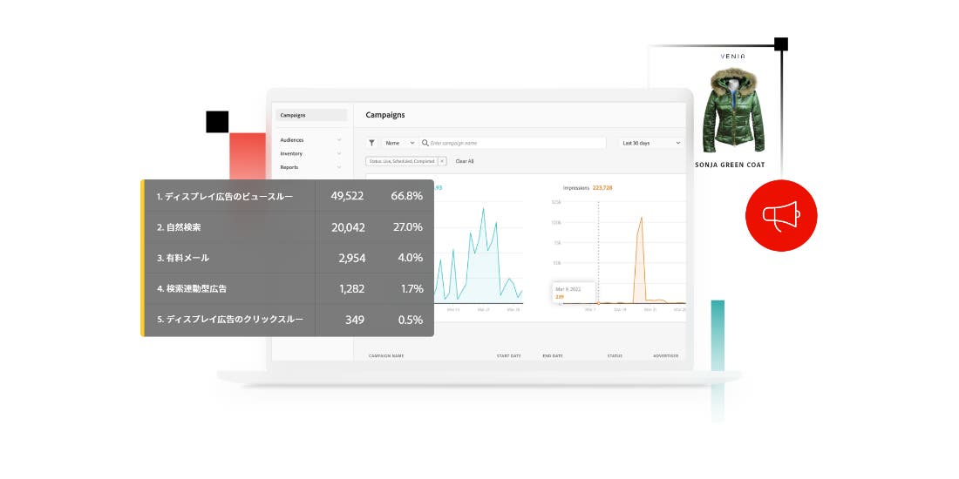Remove the Status filter chip with X
959x479 pixels.
click(x=441, y=161)
